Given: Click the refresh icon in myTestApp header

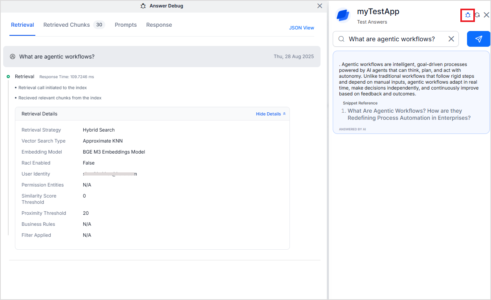Looking at the screenshot, I should pyautogui.click(x=477, y=15).
